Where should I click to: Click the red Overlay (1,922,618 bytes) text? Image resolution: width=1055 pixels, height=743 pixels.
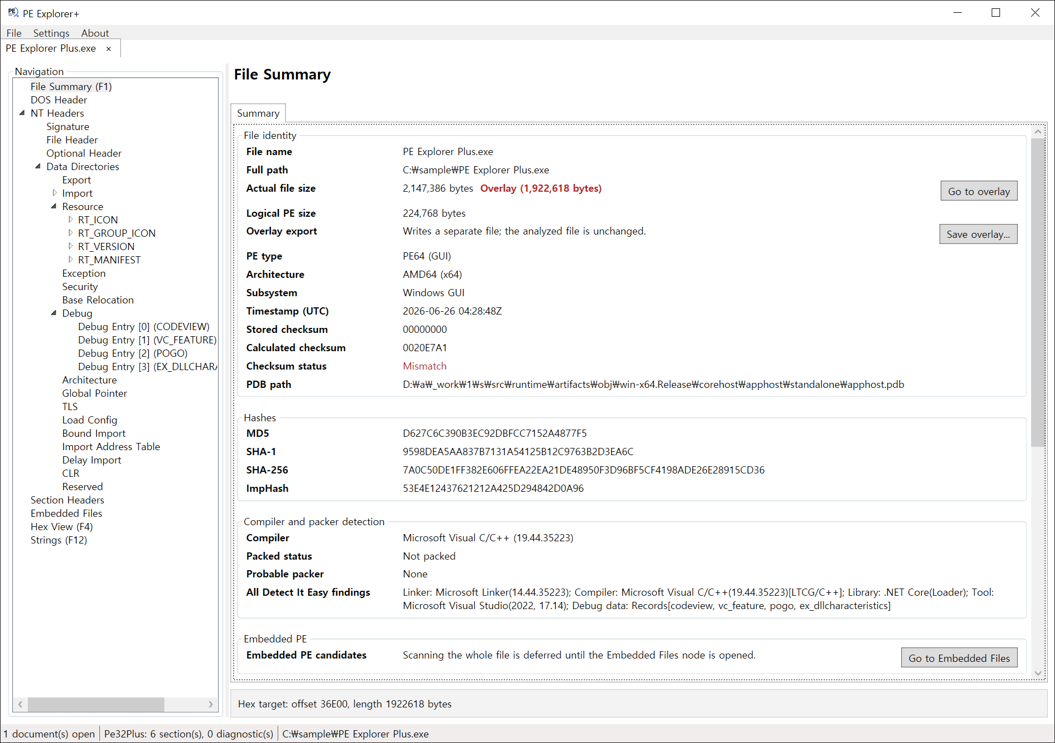pyautogui.click(x=541, y=188)
